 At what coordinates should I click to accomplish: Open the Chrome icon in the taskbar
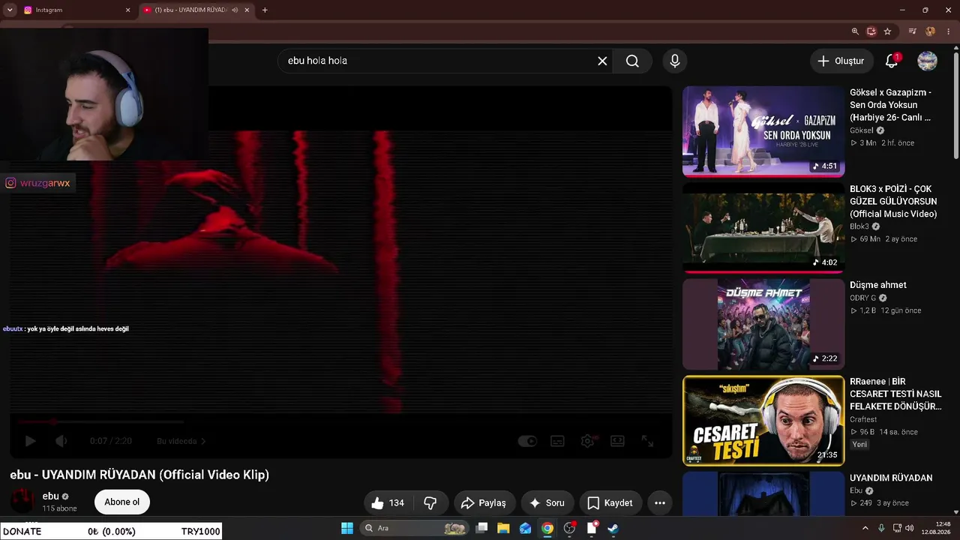547,528
